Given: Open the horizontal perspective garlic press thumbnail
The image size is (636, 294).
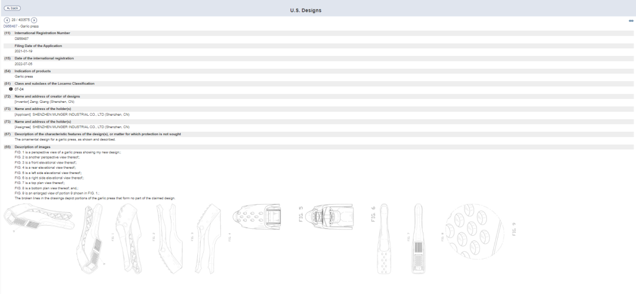Looking at the screenshot, I should 39,218.
